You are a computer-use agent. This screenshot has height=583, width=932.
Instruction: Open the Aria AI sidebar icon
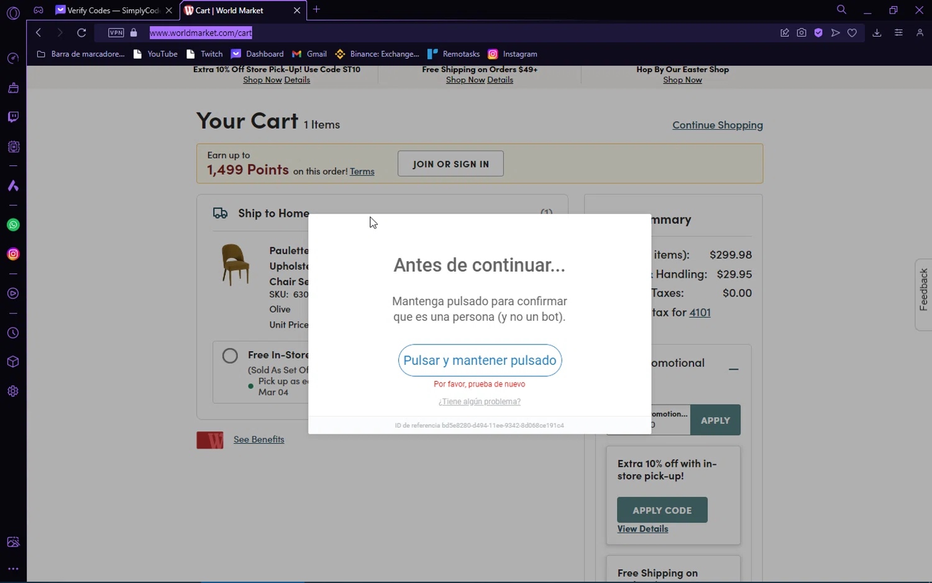[x=13, y=186]
